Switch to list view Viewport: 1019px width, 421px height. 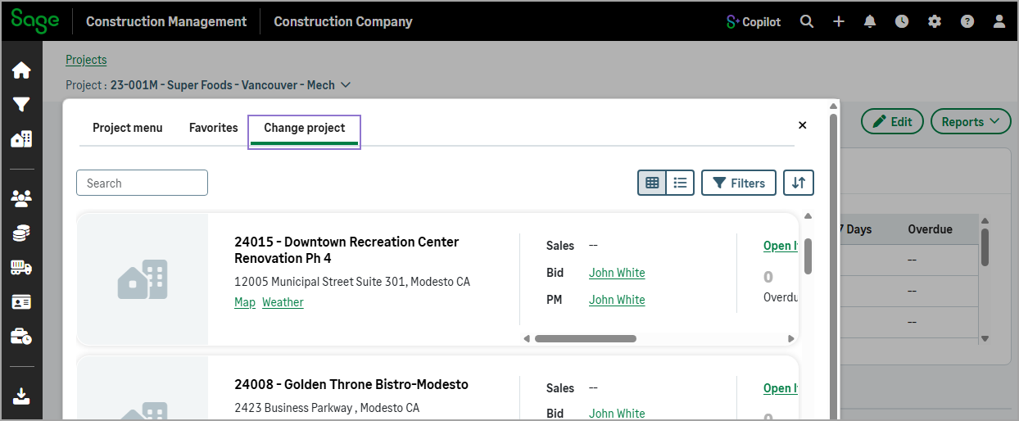[680, 183]
